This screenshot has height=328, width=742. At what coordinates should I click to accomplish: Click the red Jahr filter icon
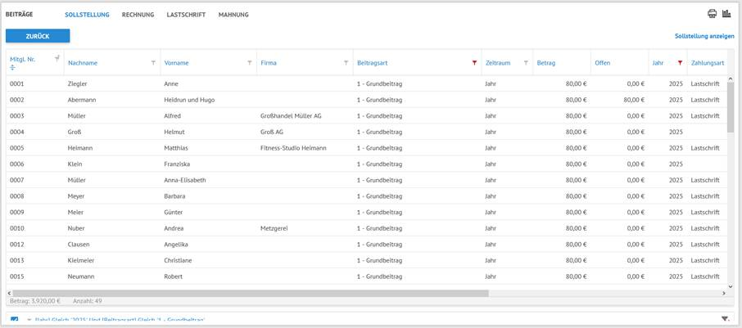point(680,63)
